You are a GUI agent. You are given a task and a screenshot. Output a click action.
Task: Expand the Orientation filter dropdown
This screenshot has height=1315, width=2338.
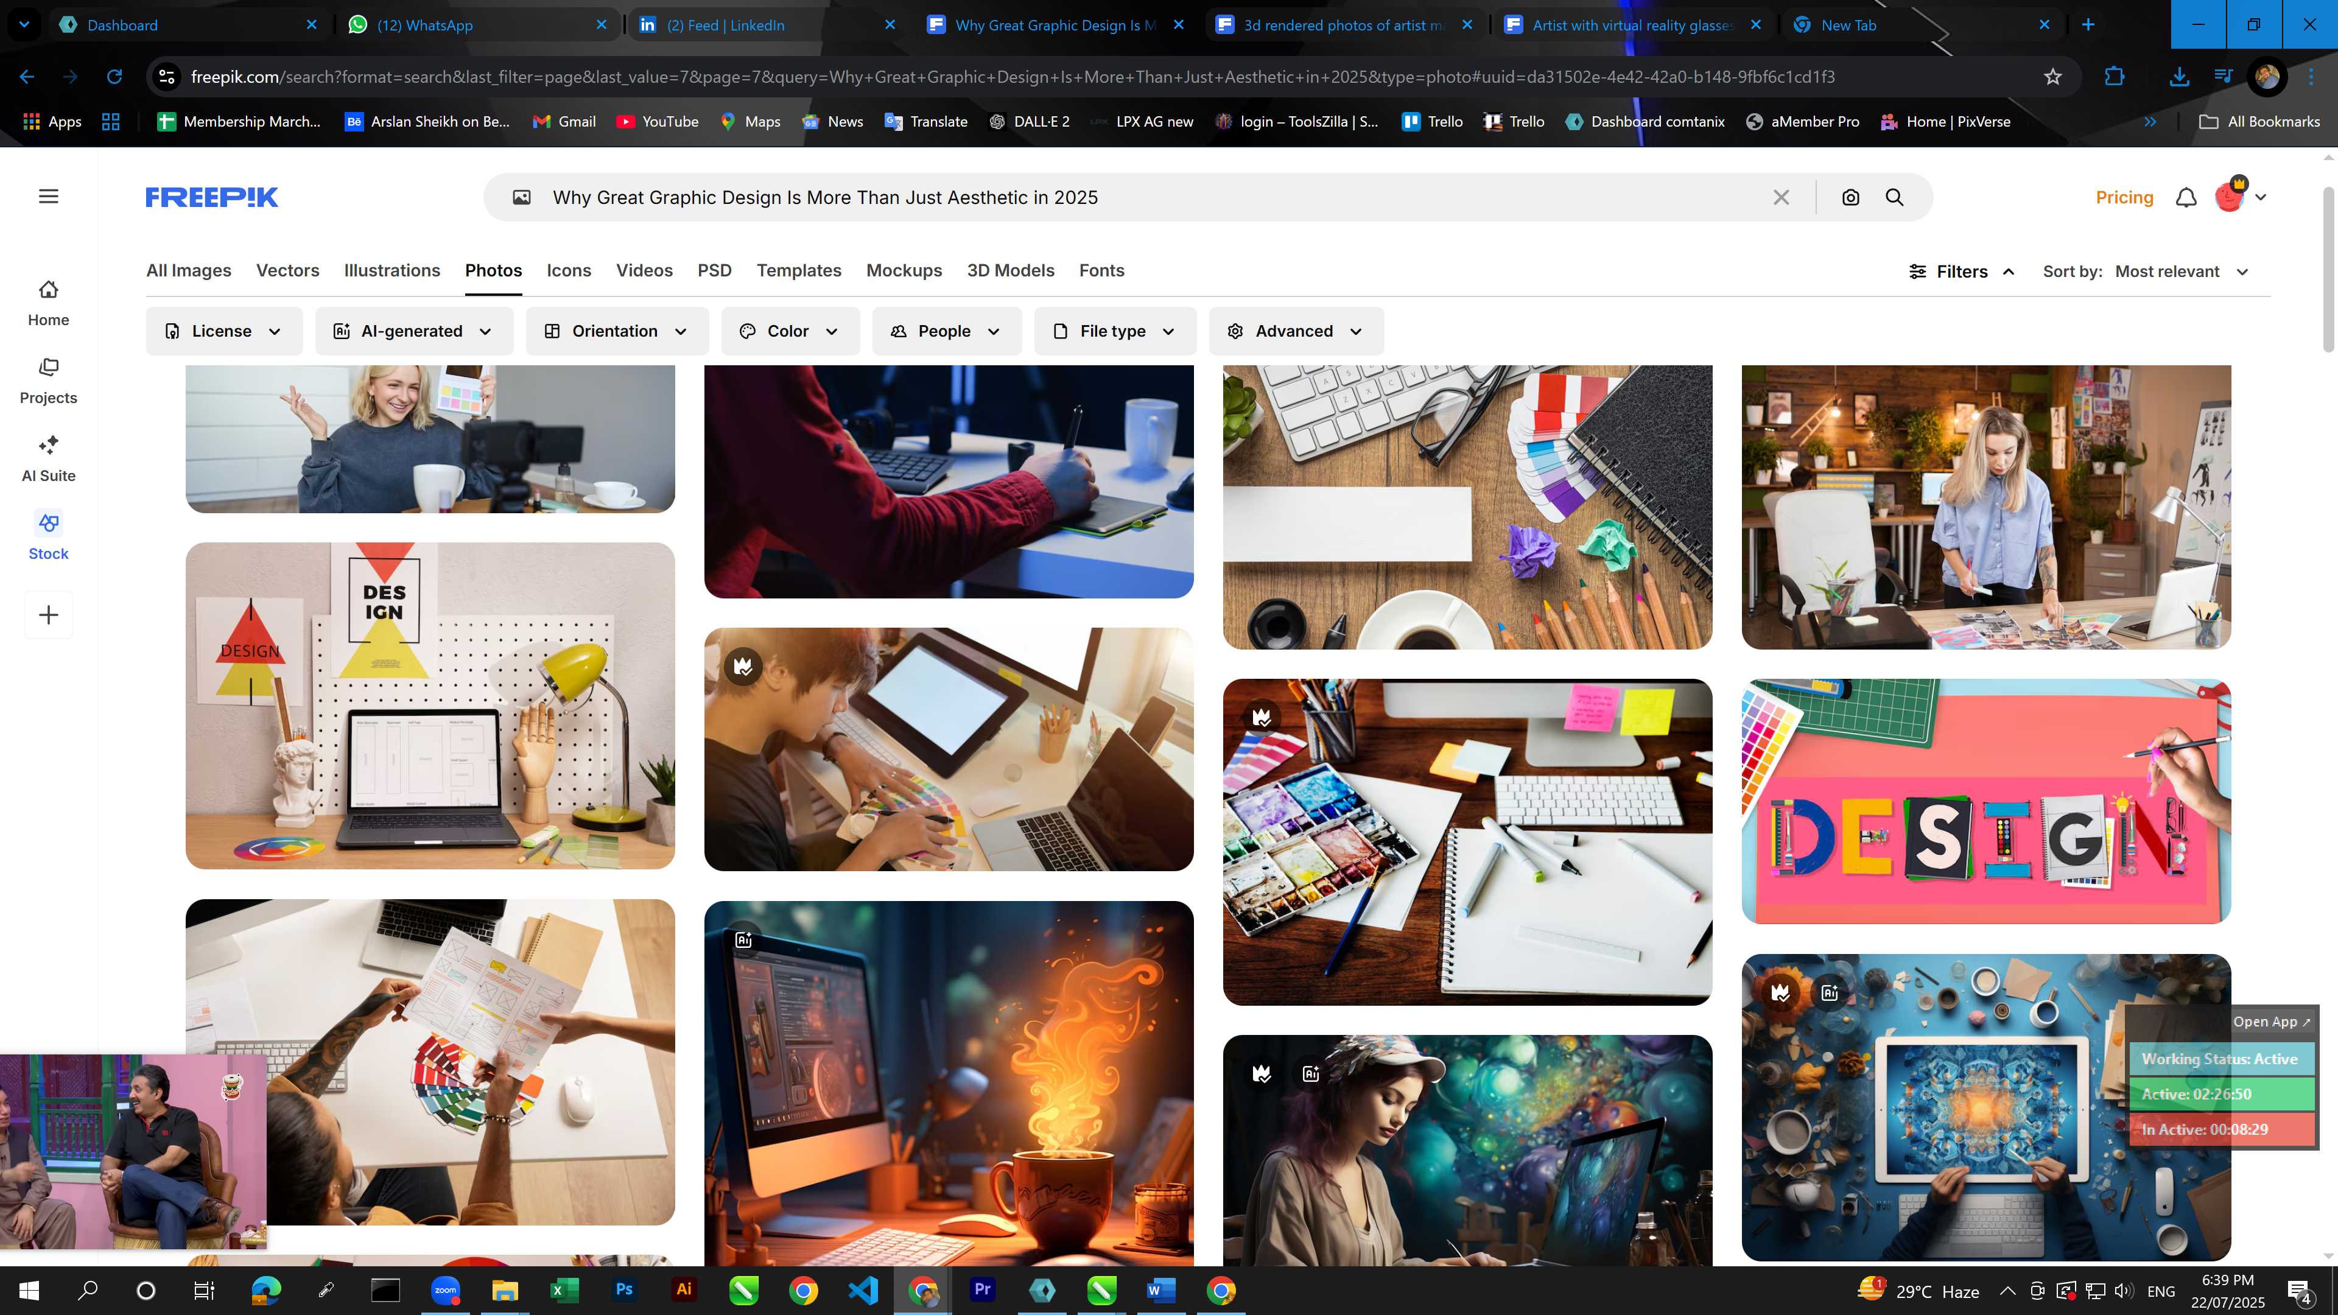click(617, 331)
